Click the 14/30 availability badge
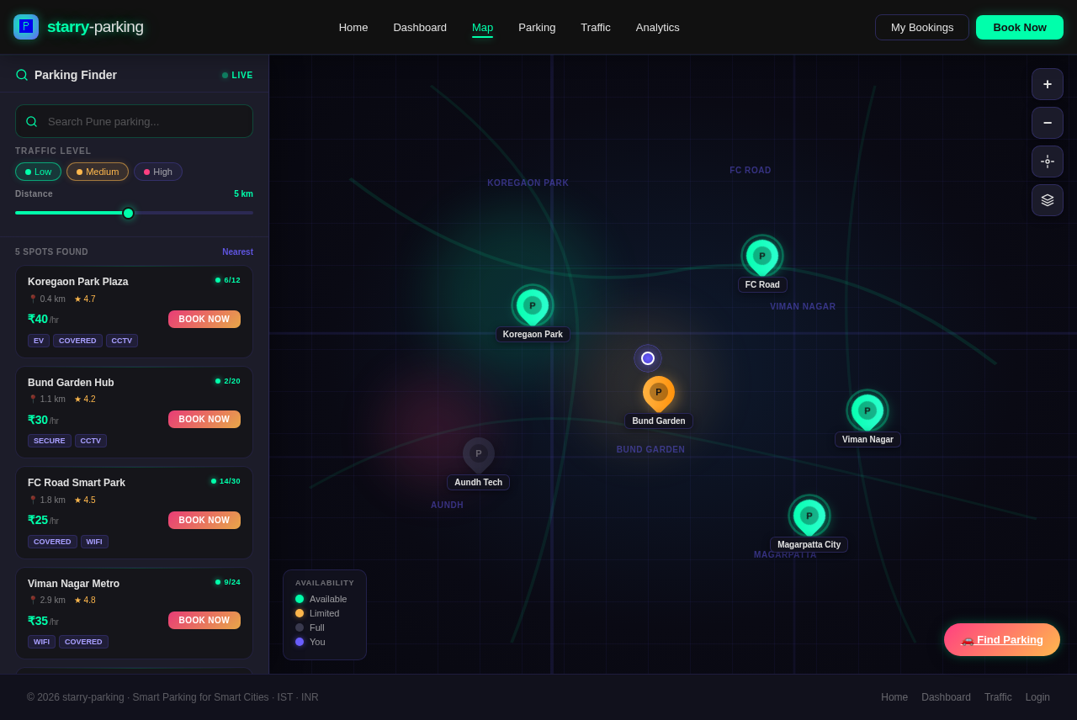Image resolution: width=1077 pixels, height=720 pixels. point(225,481)
